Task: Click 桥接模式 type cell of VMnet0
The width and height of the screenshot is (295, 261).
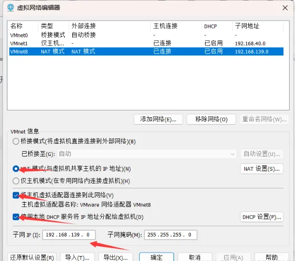Action: pos(53,35)
